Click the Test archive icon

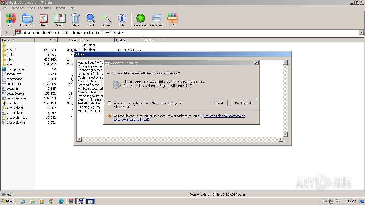pyautogui.click(x=44, y=20)
